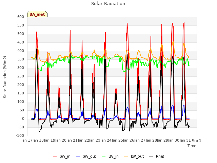
Task: Click the Jan 27 x-axis date label
Action: tap(140, 140)
